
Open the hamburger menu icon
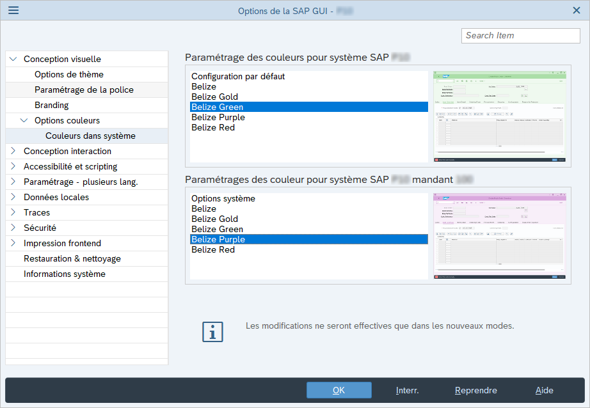13,10
